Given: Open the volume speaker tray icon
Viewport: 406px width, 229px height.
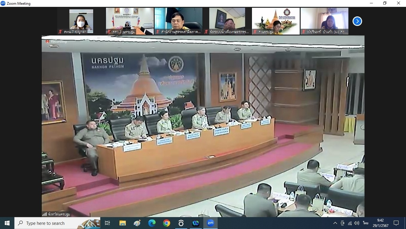Looking at the screenshot, I should point(357,223).
